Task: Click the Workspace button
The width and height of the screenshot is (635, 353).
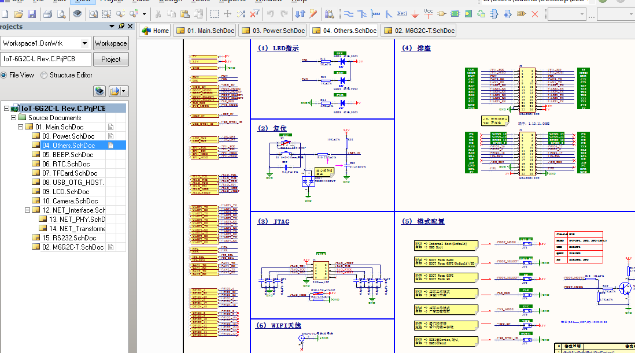Action: (111, 43)
